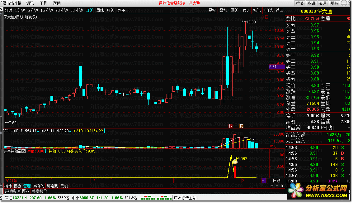The width and height of the screenshot is (353, 203).
Task: Select the 1分钟 period tab
Action: coord(20,10)
